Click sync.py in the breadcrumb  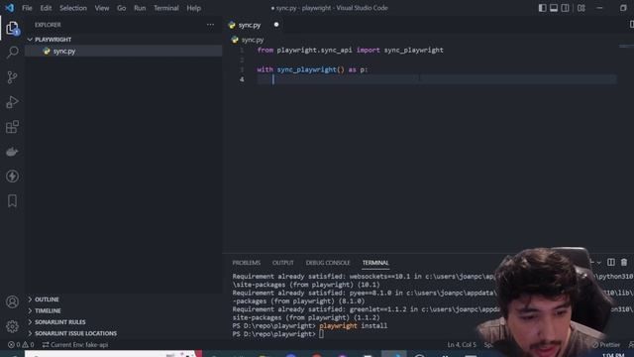[253, 40]
